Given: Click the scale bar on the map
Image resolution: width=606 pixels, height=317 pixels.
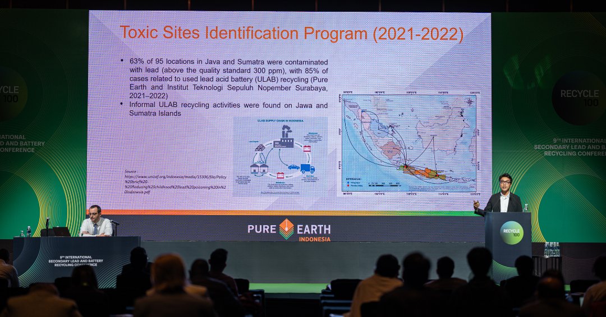Looking at the screenshot, I should 384,185.
